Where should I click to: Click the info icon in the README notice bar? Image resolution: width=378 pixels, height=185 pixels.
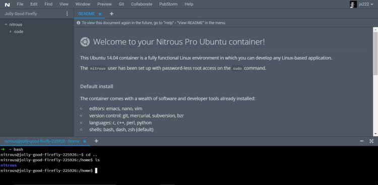78,23
